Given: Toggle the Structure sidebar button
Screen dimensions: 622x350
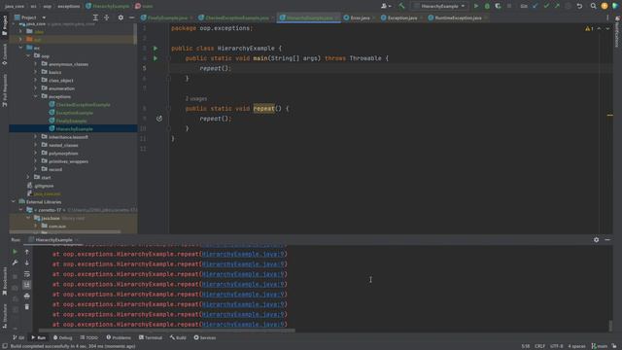Looking at the screenshot, I should (4, 315).
